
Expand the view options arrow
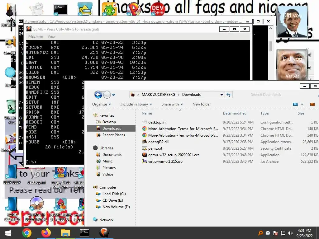pos(302,104)
